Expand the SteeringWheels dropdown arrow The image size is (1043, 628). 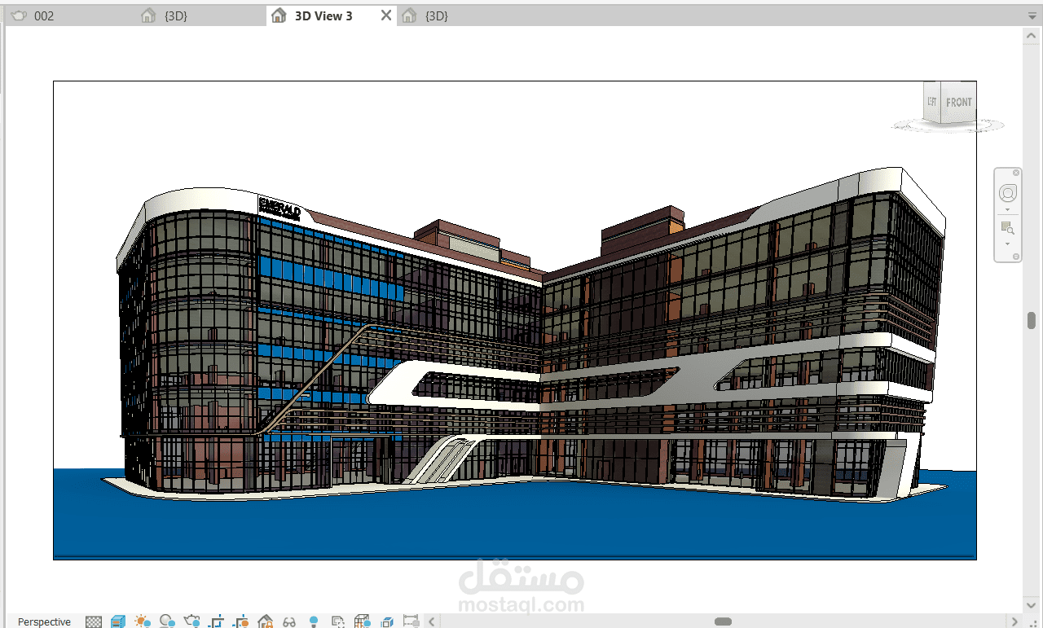[1008, 209]
